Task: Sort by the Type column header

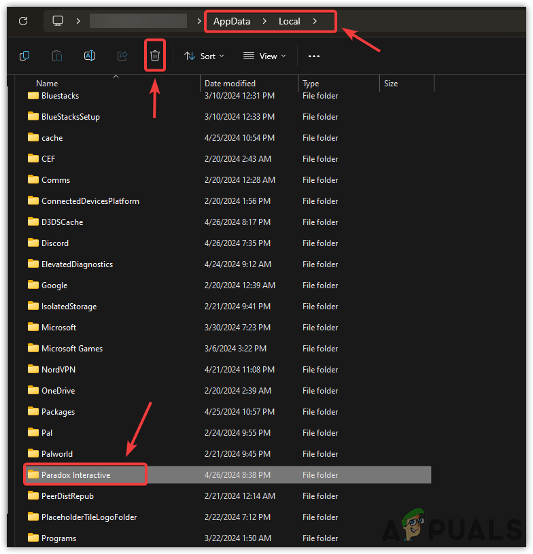Action: [311, 84]
